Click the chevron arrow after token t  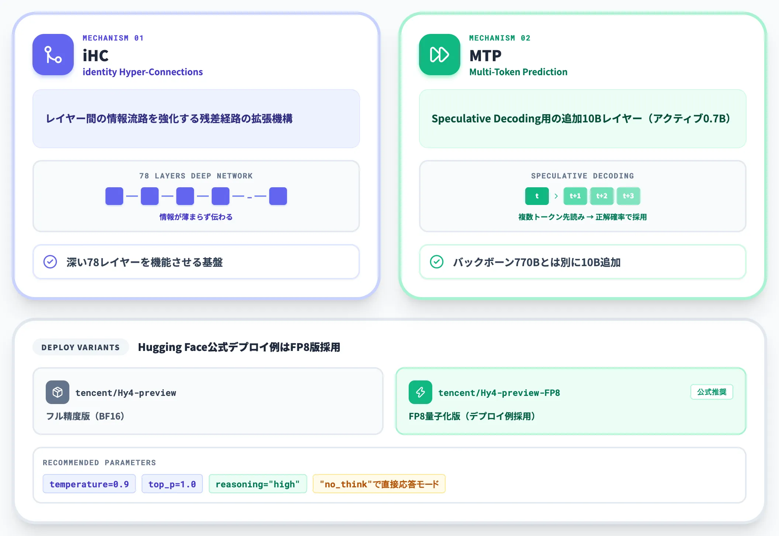[556, 196]
